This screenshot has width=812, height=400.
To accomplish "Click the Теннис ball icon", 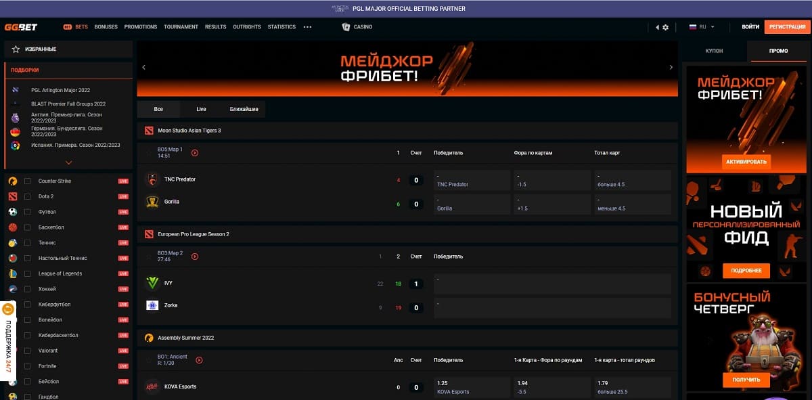I will 13,243.
